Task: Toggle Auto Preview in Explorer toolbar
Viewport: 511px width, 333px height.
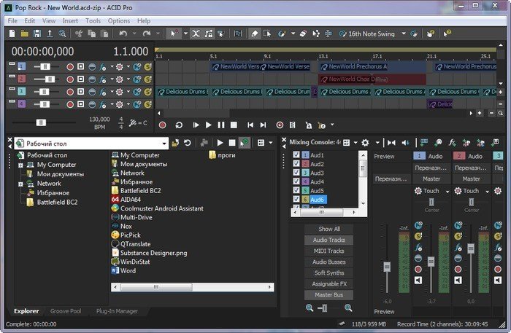Action: pyautogui.click(x=245, y=143)
